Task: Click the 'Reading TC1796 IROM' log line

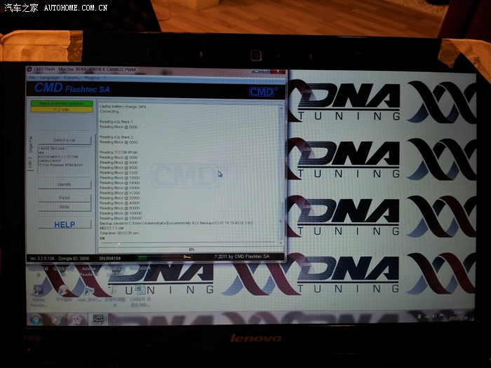Action: (x=119, y=152)
